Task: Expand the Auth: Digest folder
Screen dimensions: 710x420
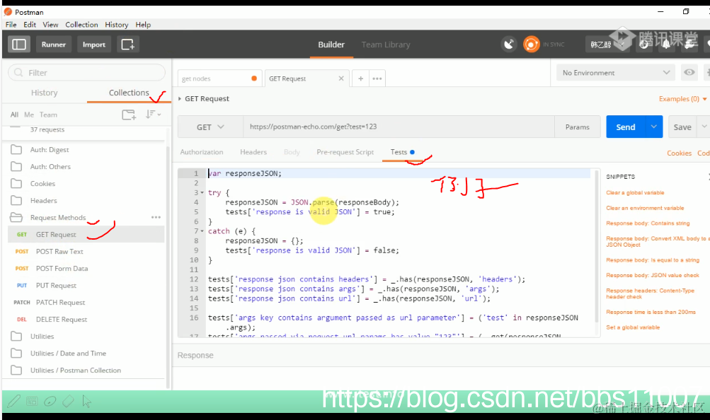Action: pos(16,149)
